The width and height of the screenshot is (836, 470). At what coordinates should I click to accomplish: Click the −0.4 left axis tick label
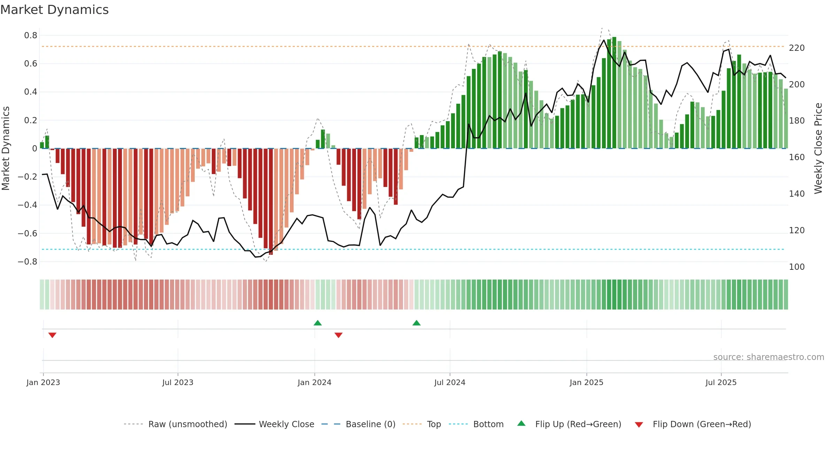(28, 205)
